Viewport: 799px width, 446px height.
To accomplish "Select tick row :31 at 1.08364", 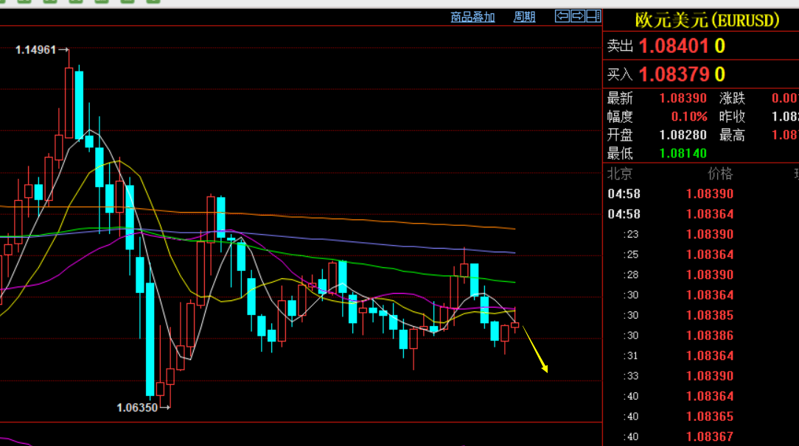I will [701, 355].
